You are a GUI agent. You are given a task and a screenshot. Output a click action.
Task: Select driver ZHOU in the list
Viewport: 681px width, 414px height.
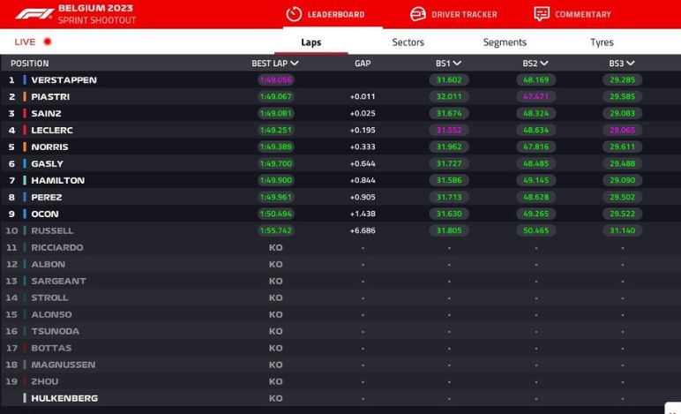(x=45, y=381)
